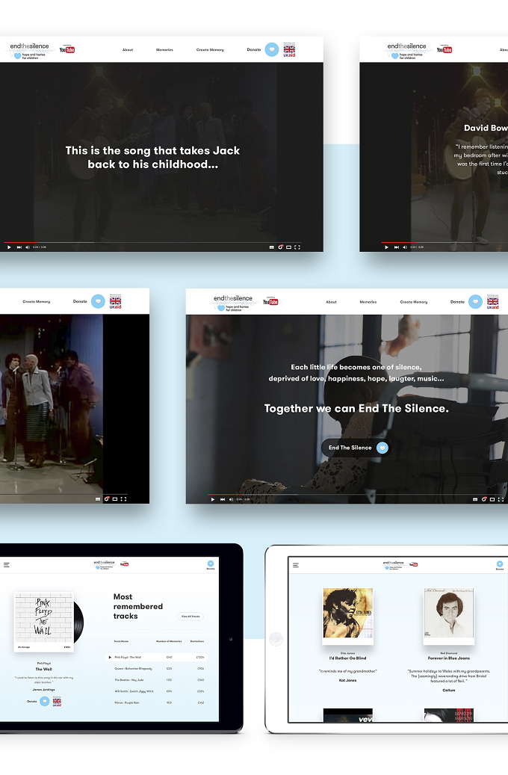The width and height of the screenshot is (508, 775).
Task: Click YouTube logo in Jack childhood screen header
Action: pyautogui.click(x=66, y=50)
